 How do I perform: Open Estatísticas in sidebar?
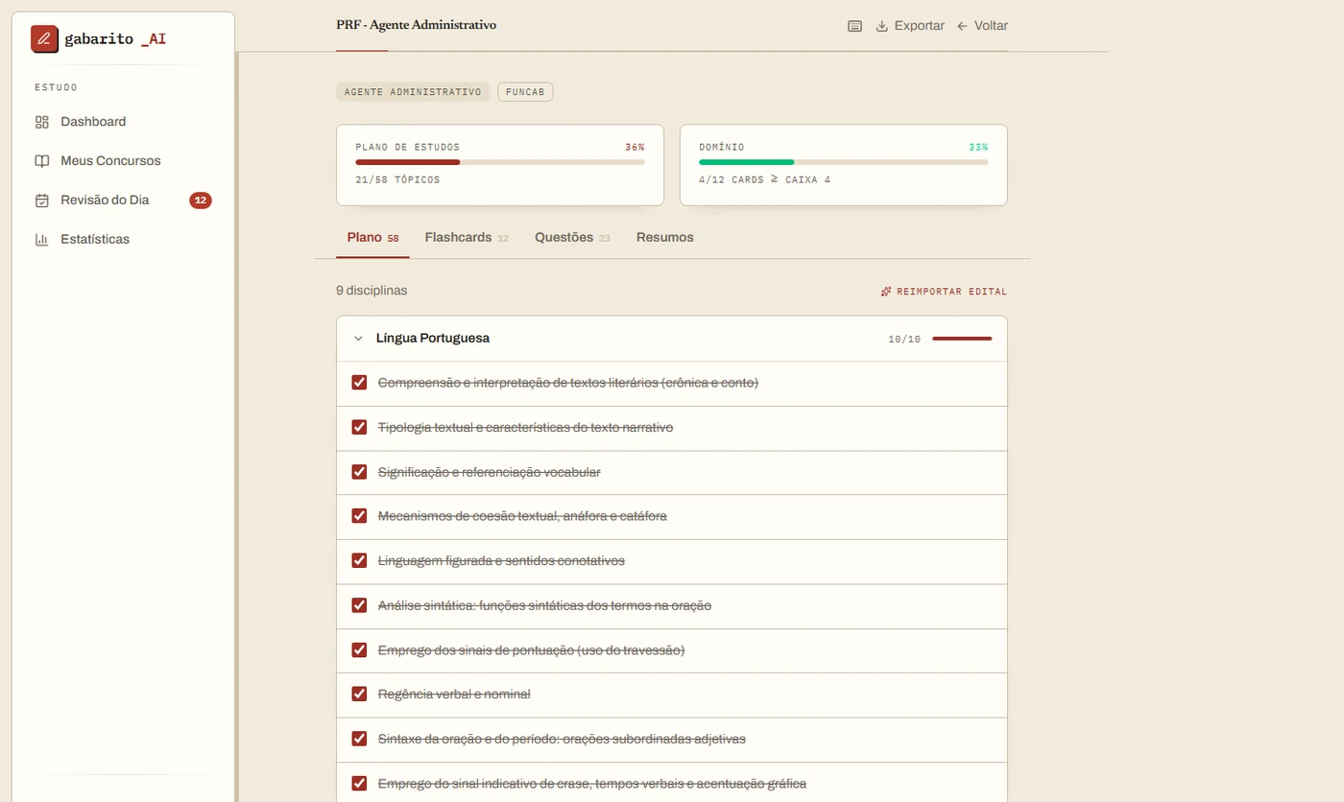pyautogui.click(x=123, y=240)
